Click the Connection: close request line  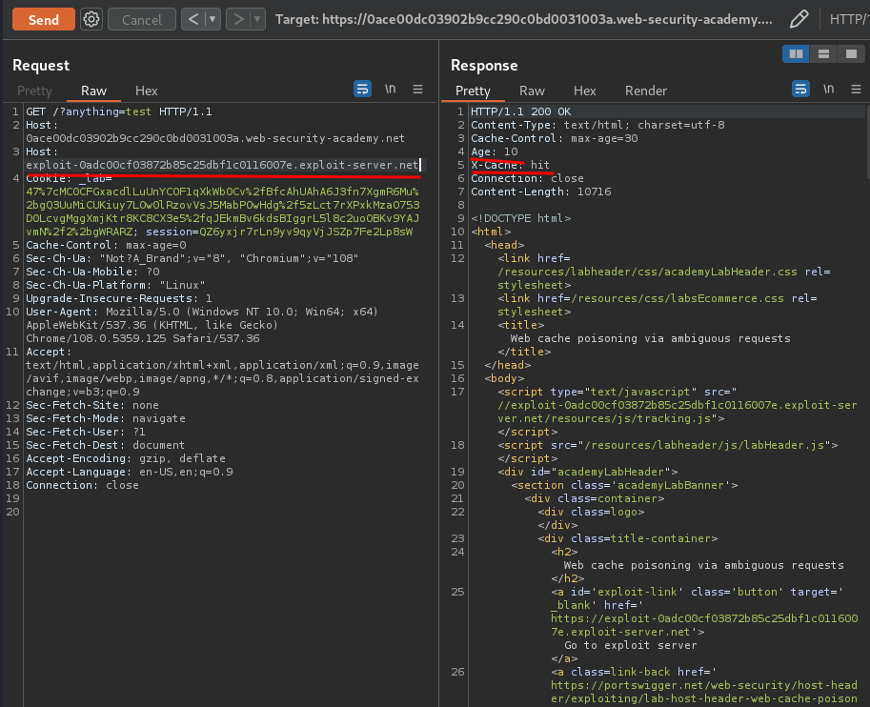click(x=82, y=485)
